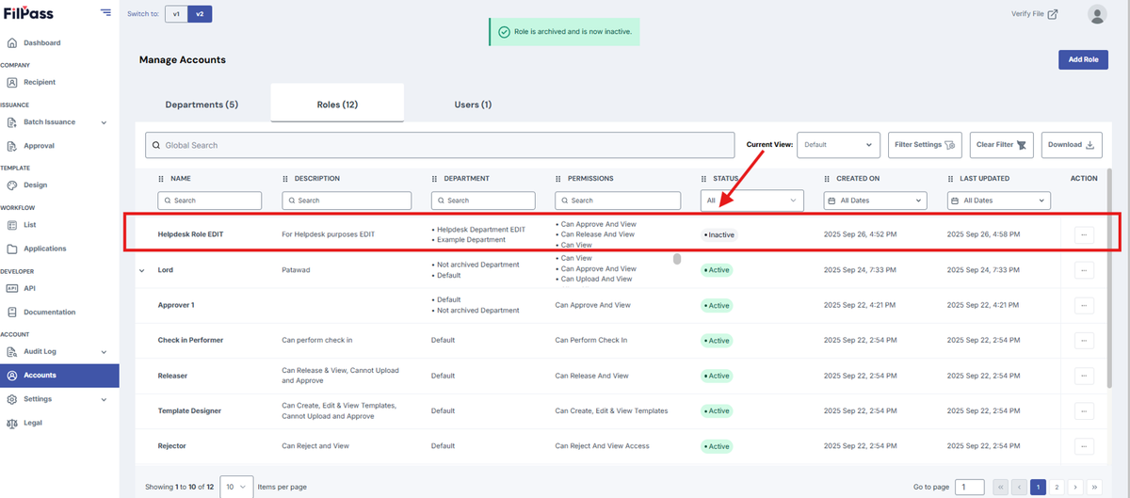The width and height of the screenshot is (1130, 498).
Task: Switch to v1 version
Action: point(176,14)
